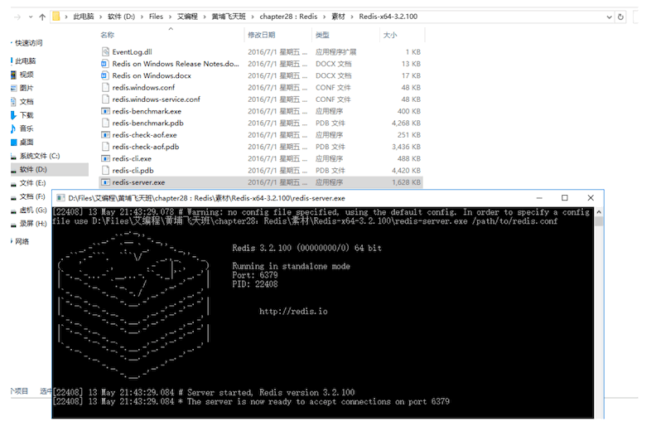The height and width of the screenshot is (431, 656).
Task: Click the redis-check-aof.exe application icon
Action: pyautogui.click(x=105, y=135)
